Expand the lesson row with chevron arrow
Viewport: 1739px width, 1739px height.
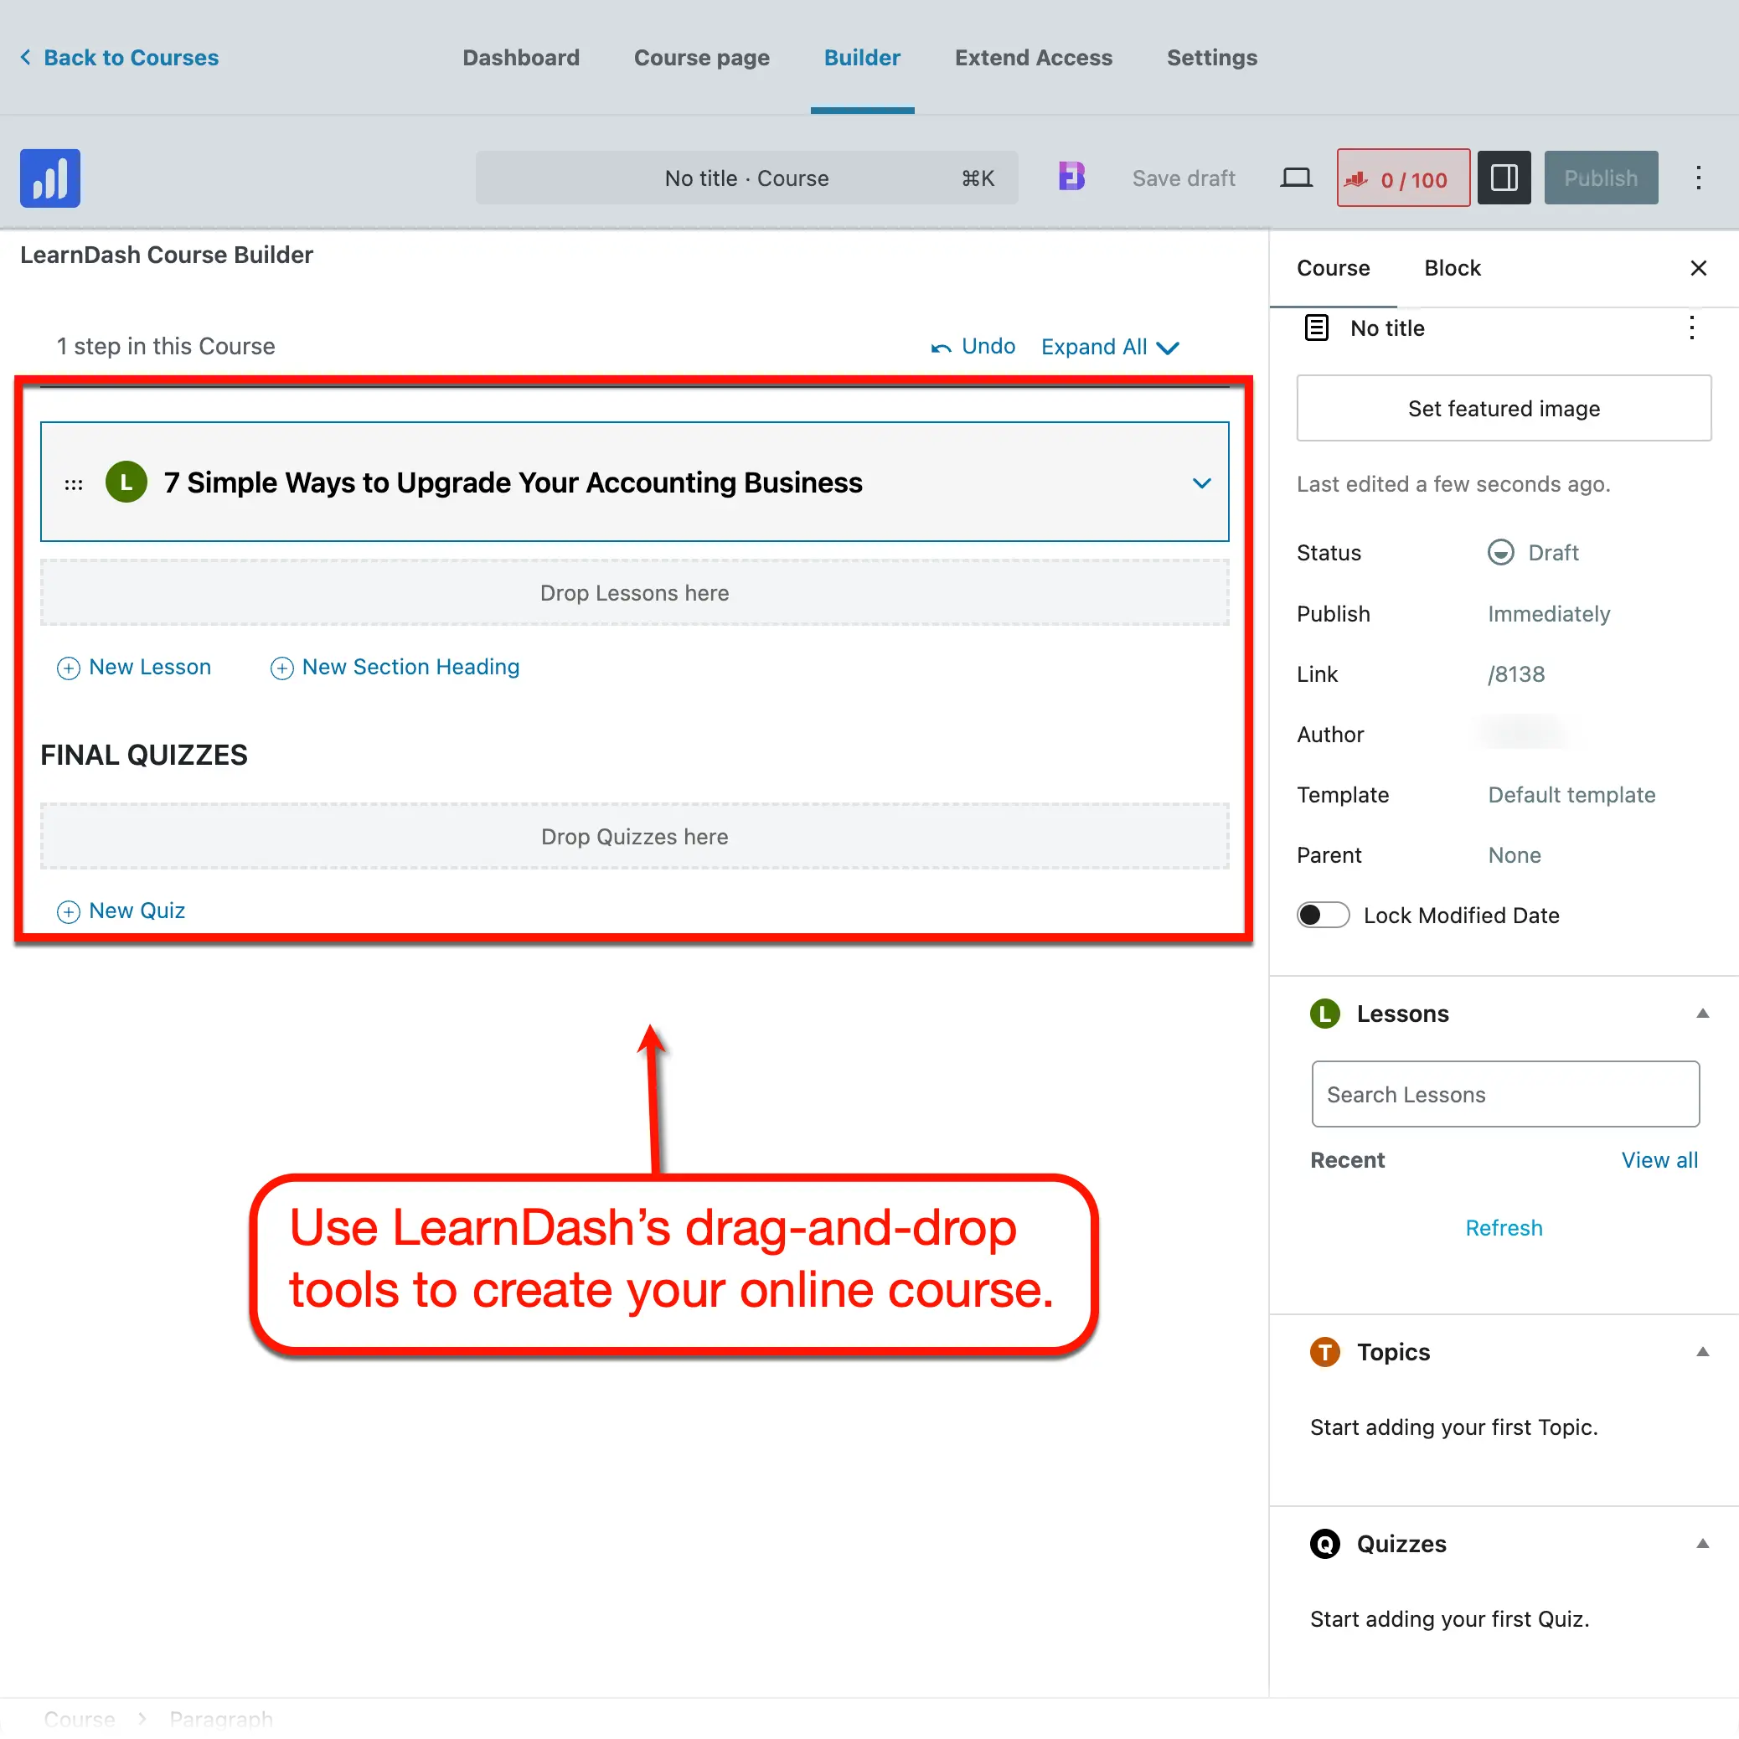(1200, 483)
